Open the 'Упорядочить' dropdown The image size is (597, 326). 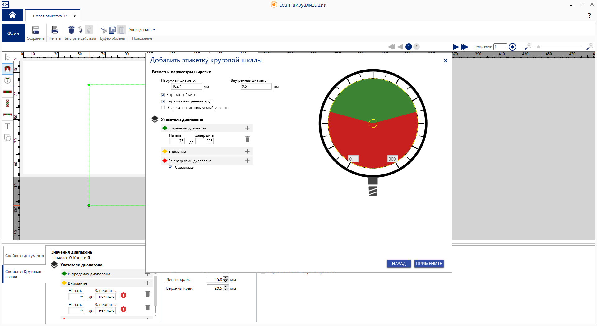(x=142, y=30)
